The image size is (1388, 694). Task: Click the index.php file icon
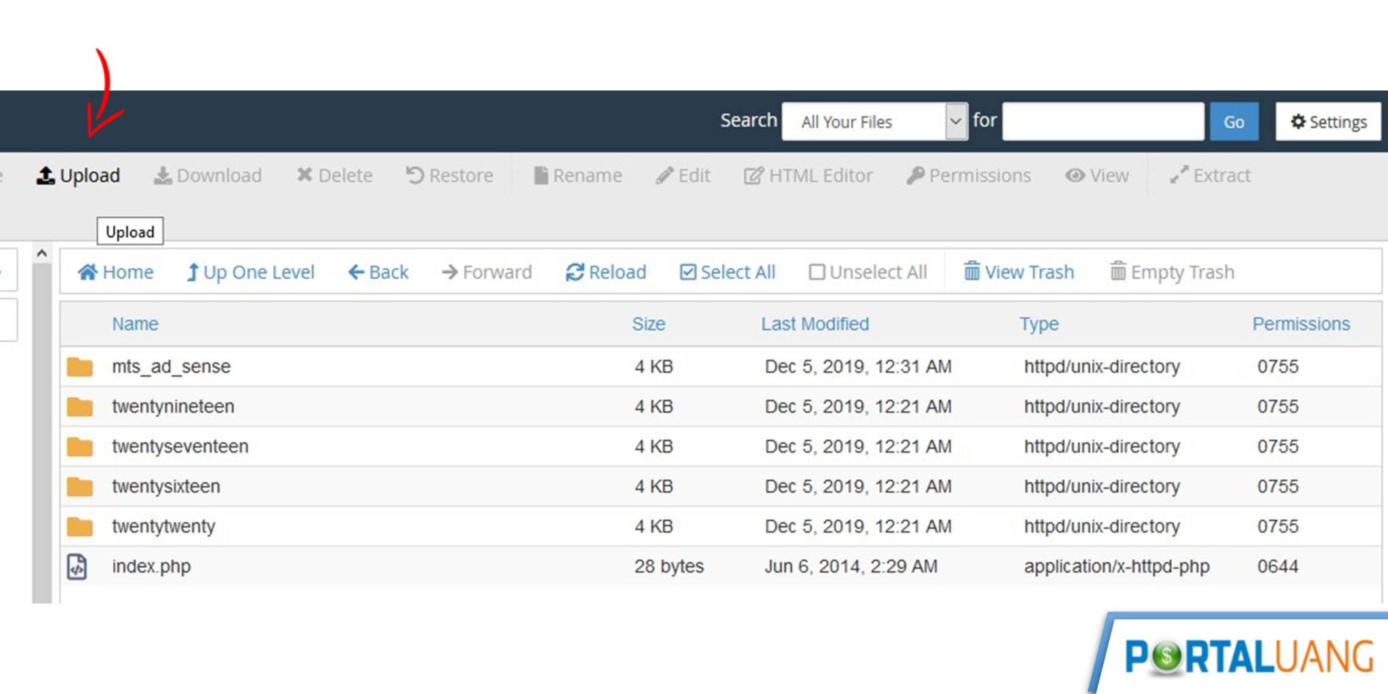point(77,567)
